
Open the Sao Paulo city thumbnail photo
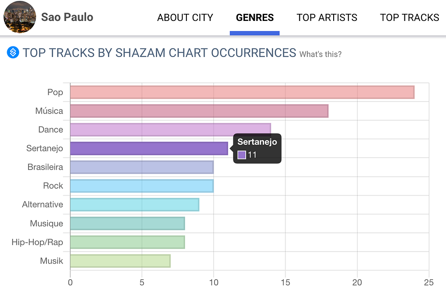(x=20, y=17)
